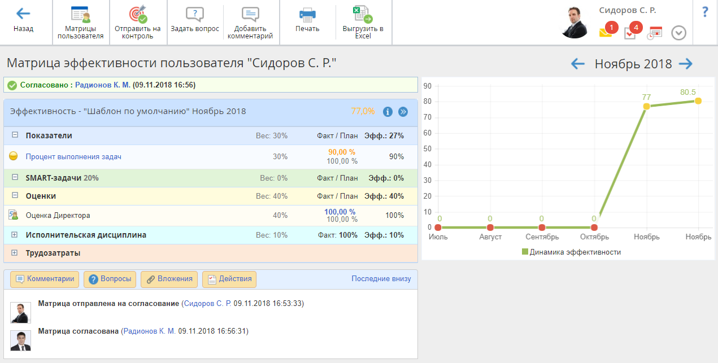This screenshot has height=363, width=718.
Task: Open the Процент выполнения задач link
Action: click(73, 157)
